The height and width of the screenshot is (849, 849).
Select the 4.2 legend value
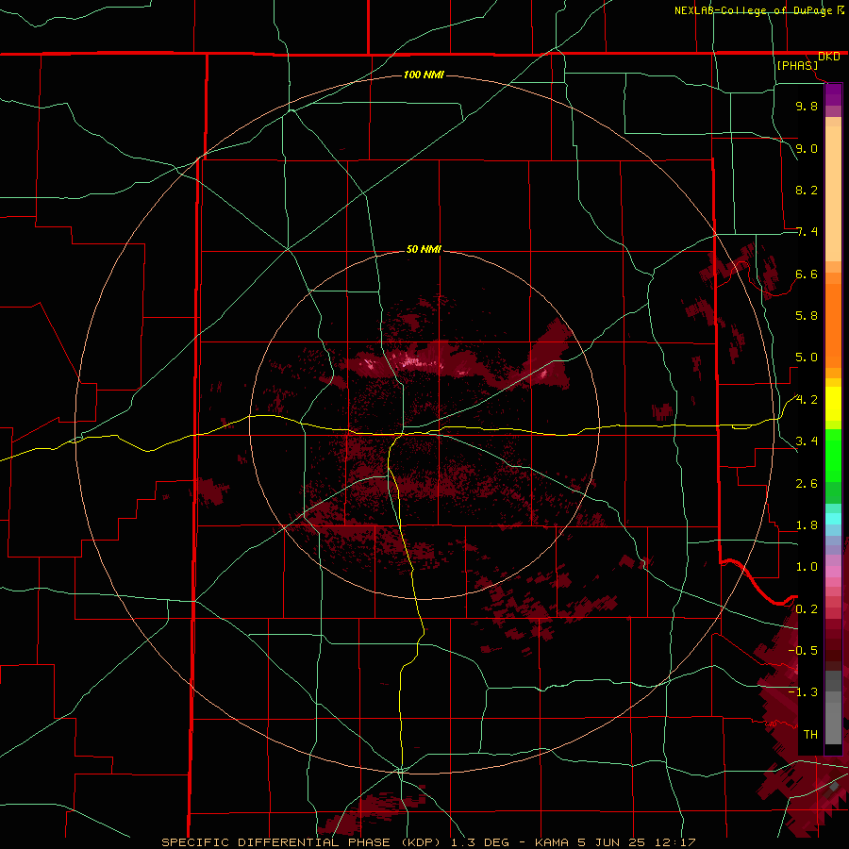tap(807, 400)
